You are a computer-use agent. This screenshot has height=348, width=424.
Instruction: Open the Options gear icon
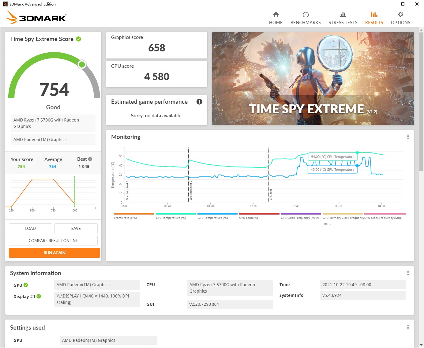(x=400, y=14)
